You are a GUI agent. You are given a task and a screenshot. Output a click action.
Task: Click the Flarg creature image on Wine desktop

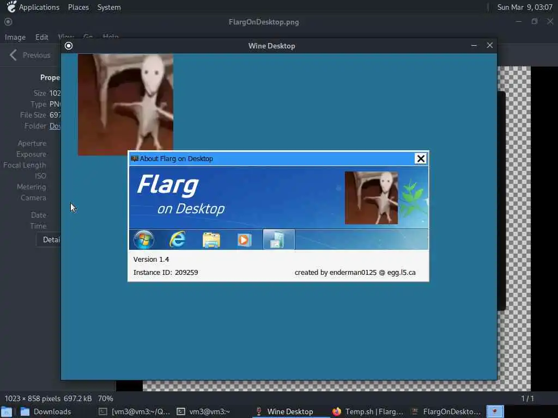click(x=125, y=104)
